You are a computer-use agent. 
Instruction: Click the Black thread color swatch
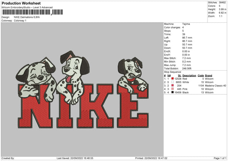(x=173, y=92)
